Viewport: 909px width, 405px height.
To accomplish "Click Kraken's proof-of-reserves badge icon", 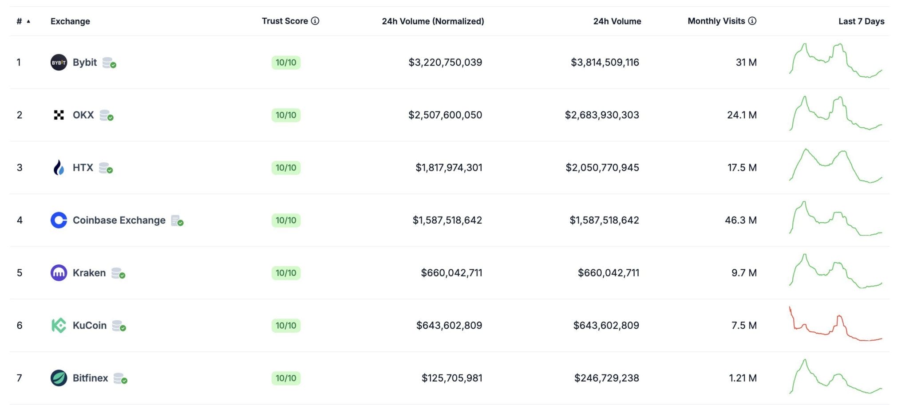I will click(x=118, y=273).
